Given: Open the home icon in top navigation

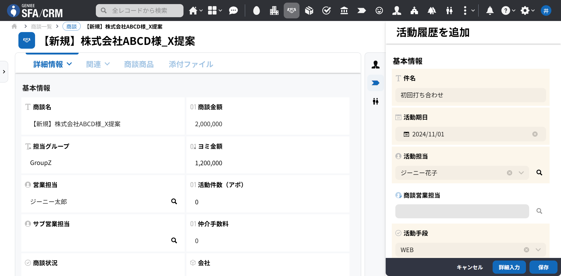Looking at the screenshot, I should tap(193, 11).
